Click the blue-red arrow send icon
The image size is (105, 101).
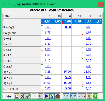pos(46,96)
